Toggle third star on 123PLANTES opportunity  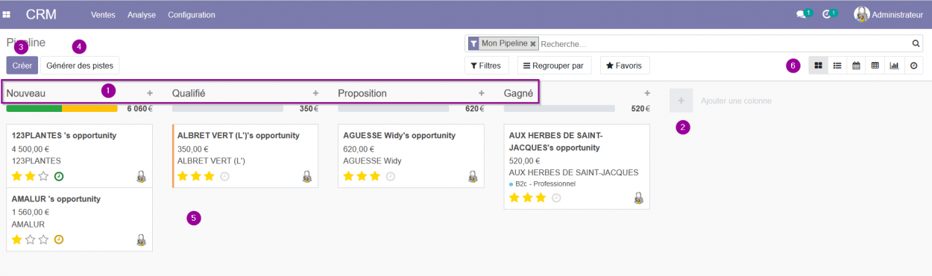(x=44, y=176)
